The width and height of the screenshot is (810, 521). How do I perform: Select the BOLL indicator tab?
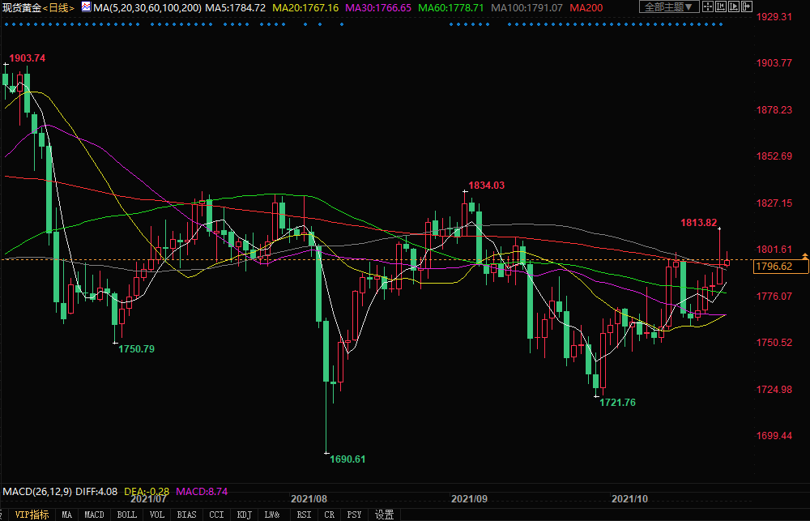coord(126,515)
